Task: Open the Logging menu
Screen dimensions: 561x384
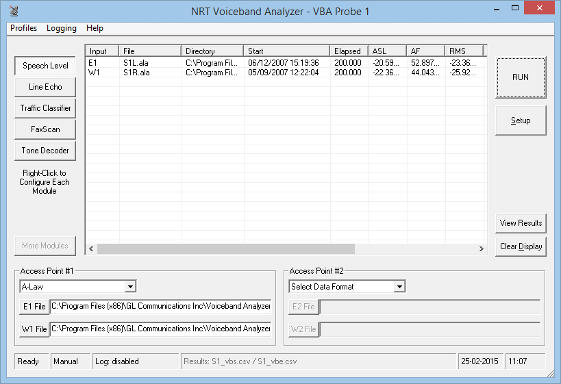Action: pyautogui.click(x=62, y=28)
